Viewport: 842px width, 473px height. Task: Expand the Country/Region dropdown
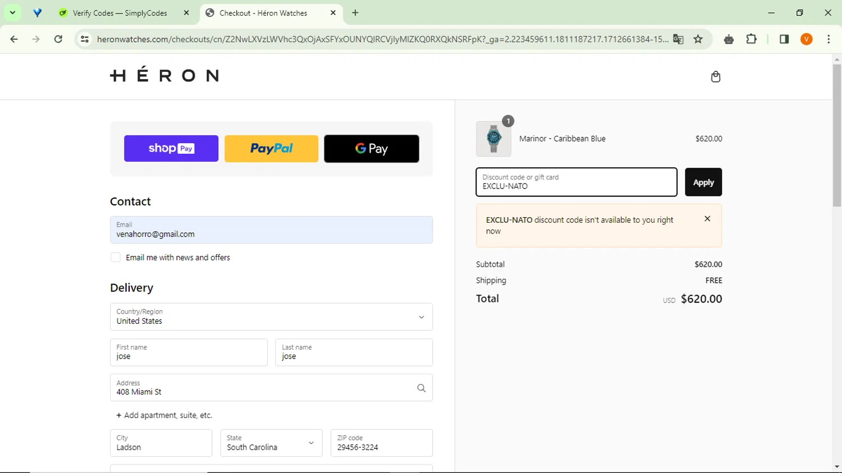271,317
